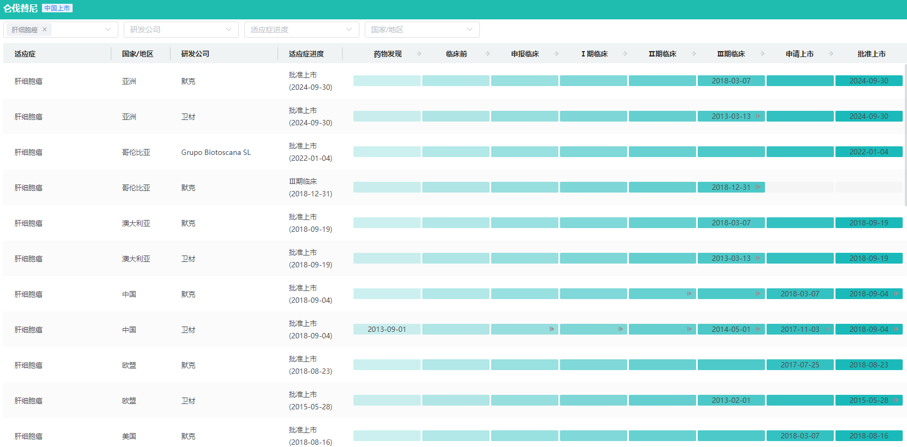Click the Ⅲ期临床 stage column header
This screenshot has width=907, height=447.
(731, 54)
